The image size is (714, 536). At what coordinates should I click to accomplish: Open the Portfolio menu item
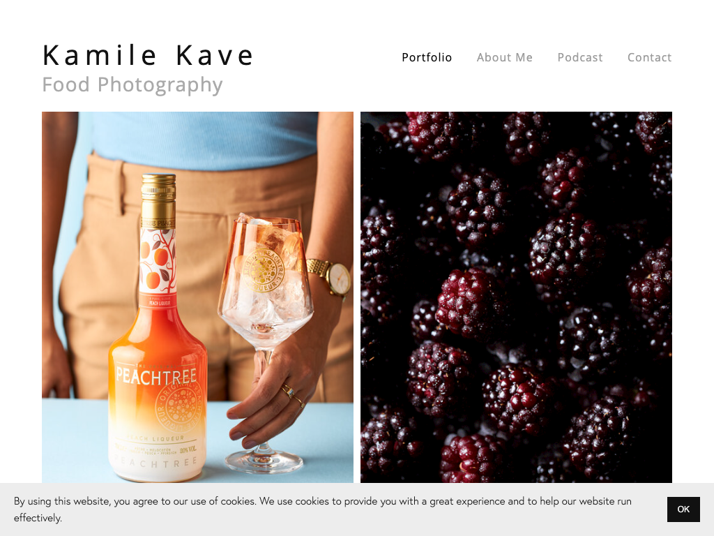[x=427, y=57]
